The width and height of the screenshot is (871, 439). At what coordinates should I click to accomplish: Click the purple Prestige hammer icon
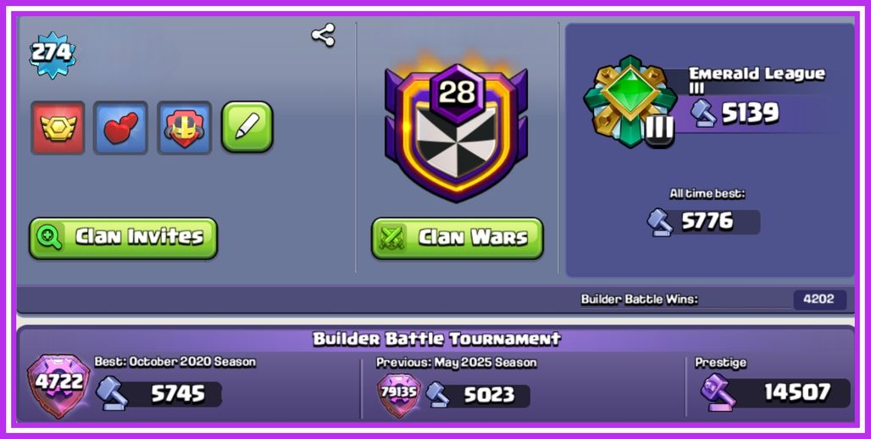point(718,392)
